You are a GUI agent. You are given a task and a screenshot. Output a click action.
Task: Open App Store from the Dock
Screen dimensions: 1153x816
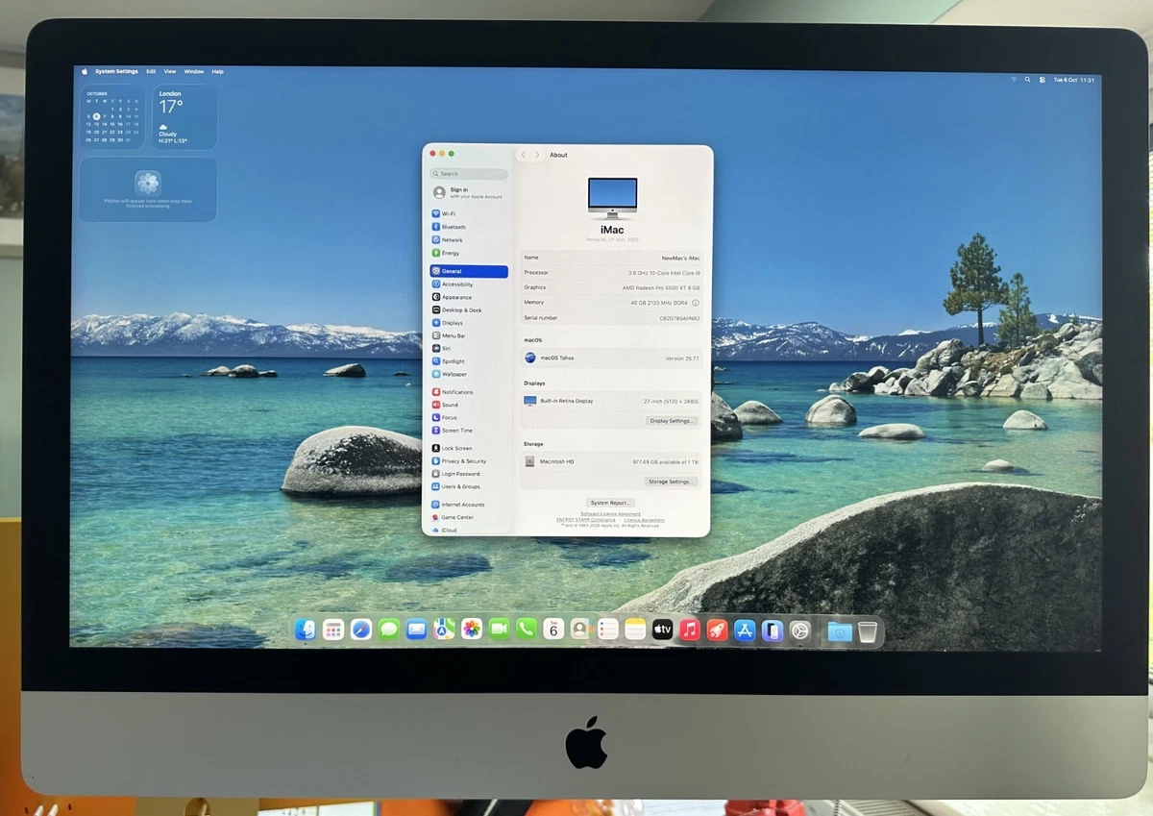pyautogui.click(x=745, y=631)
